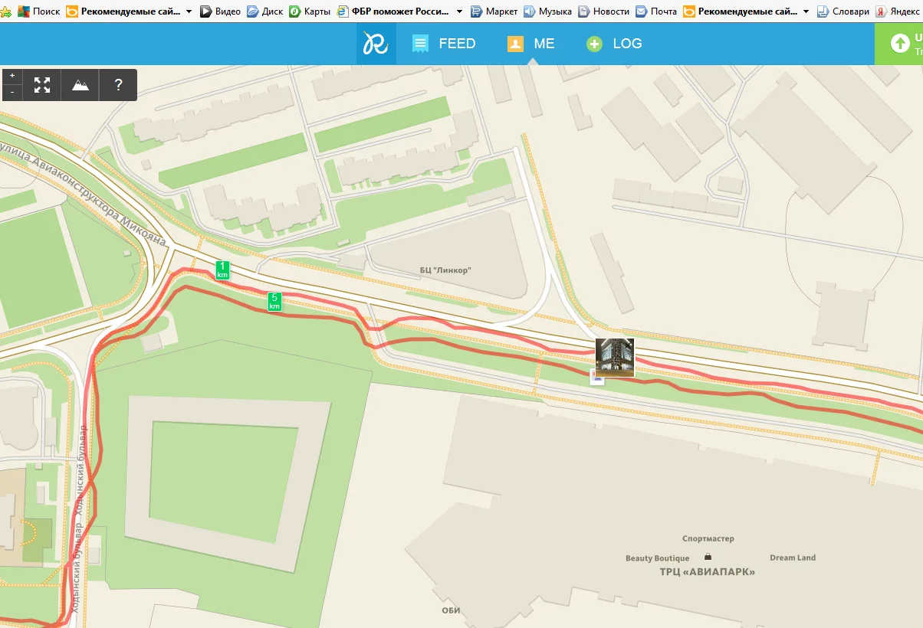
Task: Click the Dream Land map label
Action: (x=793, y=558)
